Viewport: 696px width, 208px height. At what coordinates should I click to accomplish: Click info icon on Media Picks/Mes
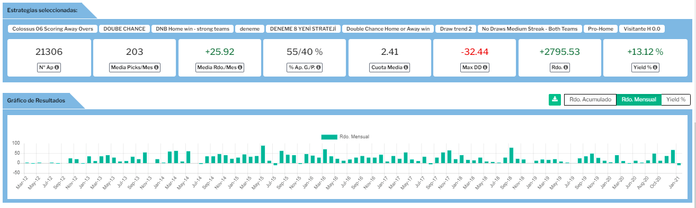click(x=156, y=68)
